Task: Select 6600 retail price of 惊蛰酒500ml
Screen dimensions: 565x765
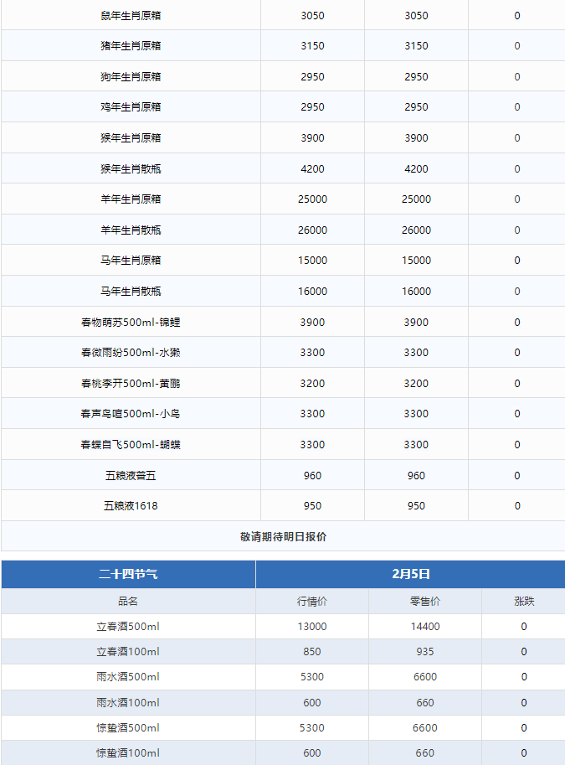Action: tap(425, 728)
